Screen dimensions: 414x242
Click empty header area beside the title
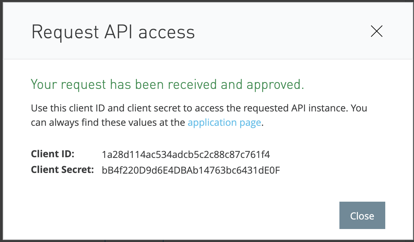point(281,32)
